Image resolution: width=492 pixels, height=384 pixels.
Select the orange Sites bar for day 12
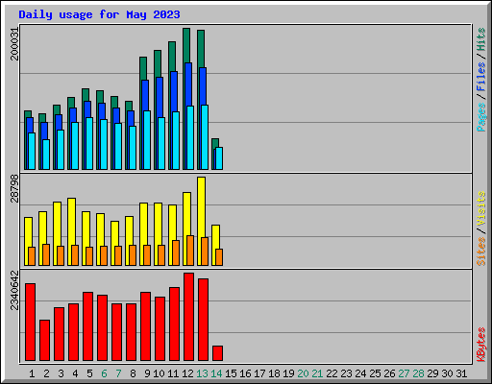point(190,251)
